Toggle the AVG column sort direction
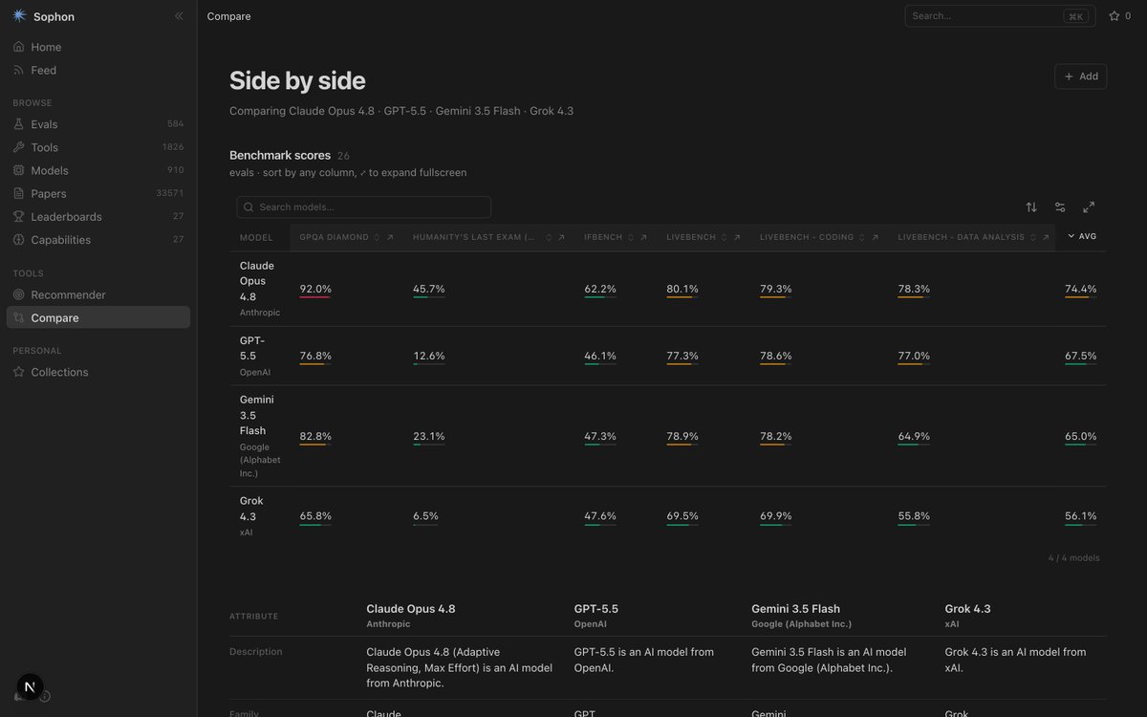This screenshot has height=717, width=1147. pos(1082,236)
